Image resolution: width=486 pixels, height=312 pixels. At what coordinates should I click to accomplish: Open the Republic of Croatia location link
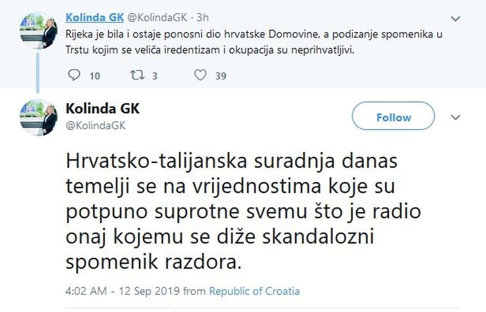click(x=254, y=291)
